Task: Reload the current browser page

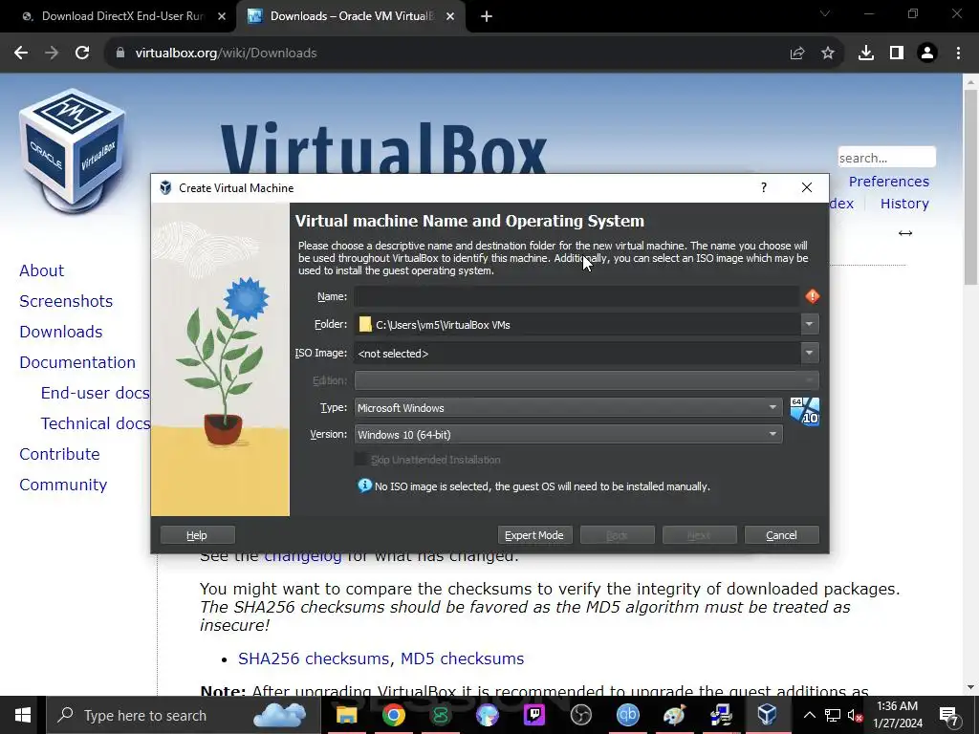Action: point(82,54)
